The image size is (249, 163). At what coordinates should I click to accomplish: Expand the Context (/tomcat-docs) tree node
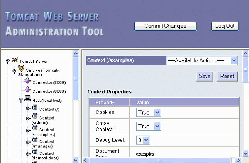click(28, 154)
